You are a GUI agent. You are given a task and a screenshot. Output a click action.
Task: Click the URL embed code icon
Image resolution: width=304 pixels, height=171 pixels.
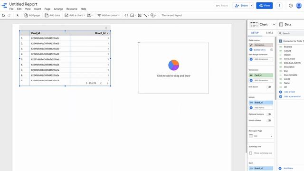pyautogui.click(x=126, y=15)
